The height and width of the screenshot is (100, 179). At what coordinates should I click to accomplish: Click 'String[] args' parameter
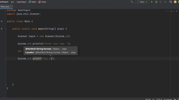(54, 29)
